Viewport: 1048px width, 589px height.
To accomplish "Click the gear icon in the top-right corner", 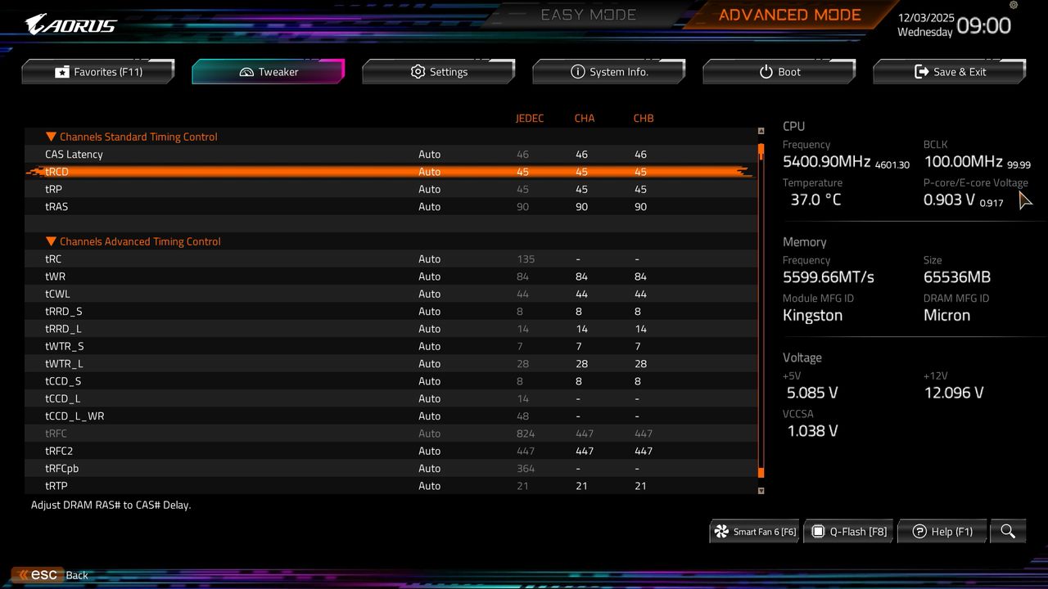I will [1014, 6].
